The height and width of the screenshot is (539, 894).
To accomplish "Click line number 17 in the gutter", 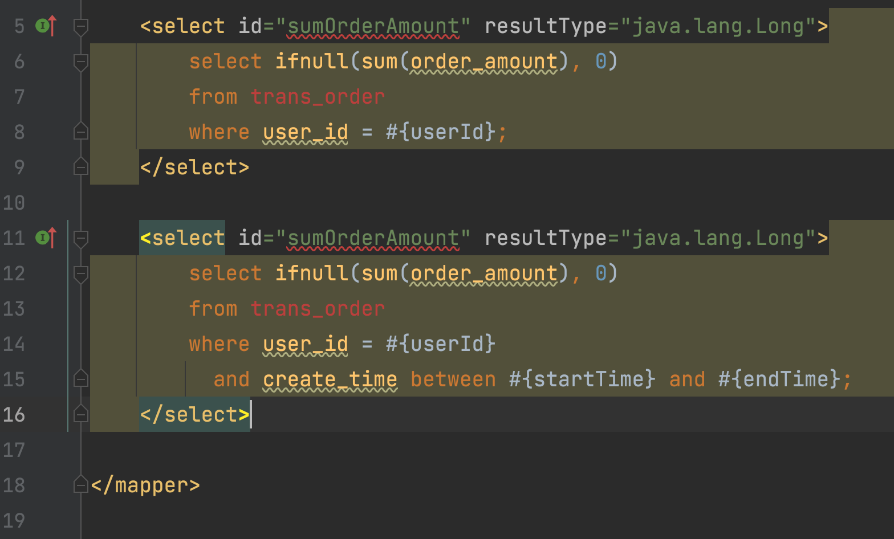I will tap(14, 450).
